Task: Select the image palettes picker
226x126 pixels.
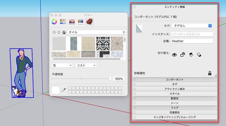Action: (72, 21)
